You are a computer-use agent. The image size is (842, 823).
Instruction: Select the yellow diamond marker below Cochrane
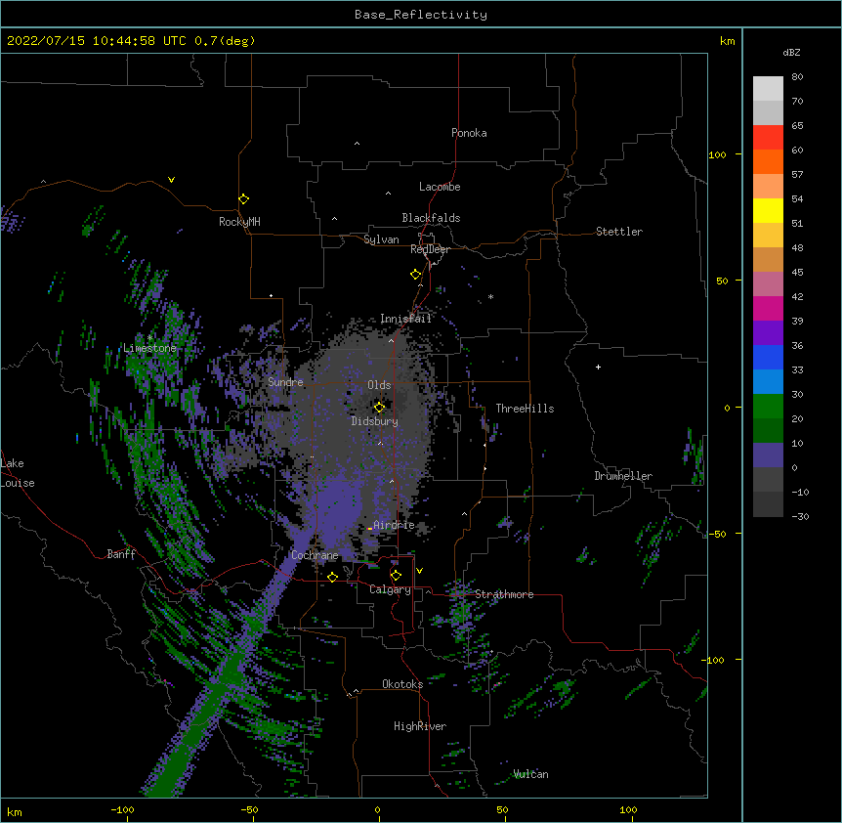(x=332, y=577)
